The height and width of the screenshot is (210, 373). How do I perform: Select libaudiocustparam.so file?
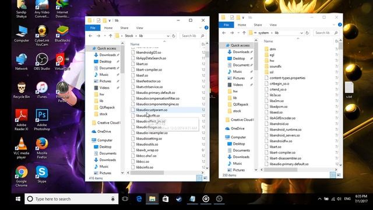click(x=152, y=110)
